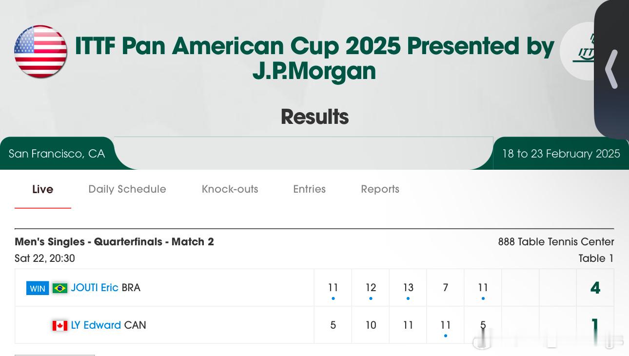Click JOUTI Eric's third game score 13
This screenshot has width=629, height=356.
pyautogui.click(x=408, y=288)
